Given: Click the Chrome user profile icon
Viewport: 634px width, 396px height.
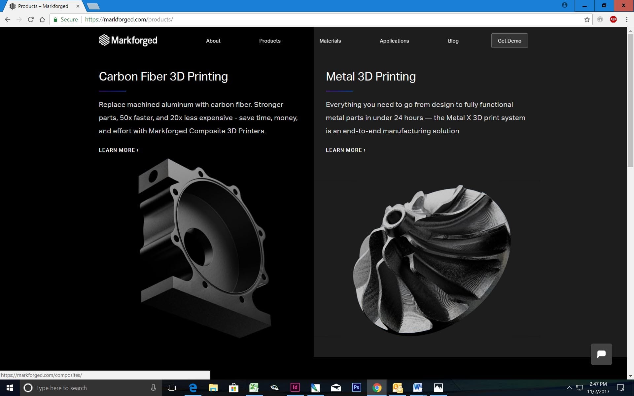Looking at the screenshot, I should [564, 5].
